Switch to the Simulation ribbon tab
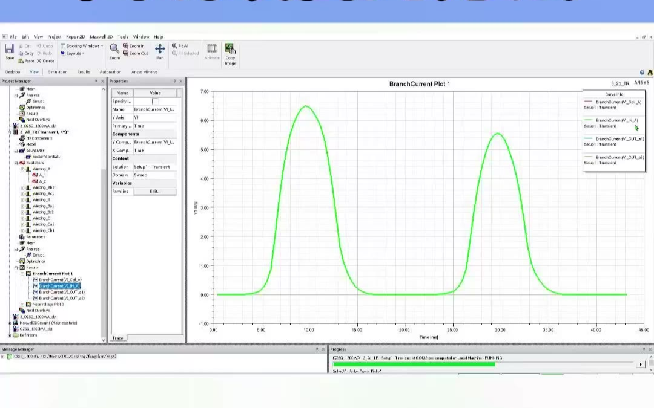The image size is (654, 408). pos(58,72)
